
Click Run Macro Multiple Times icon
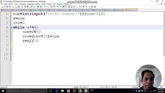coord(92,6)
